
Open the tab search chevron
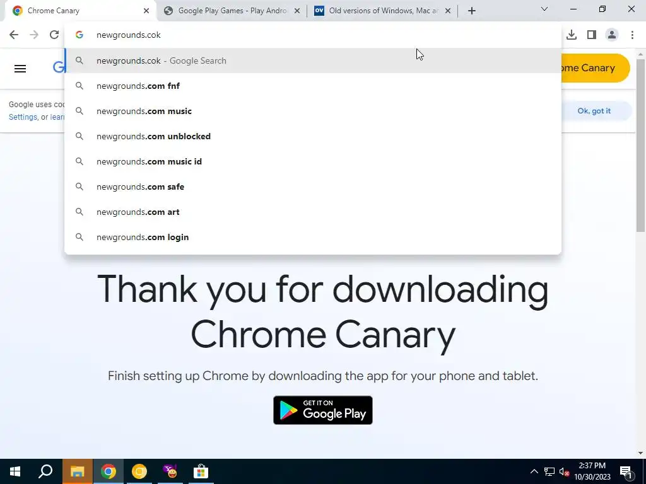pos(544,9)
